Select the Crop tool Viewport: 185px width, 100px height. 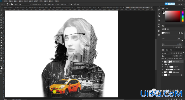[x=1, y=20]
